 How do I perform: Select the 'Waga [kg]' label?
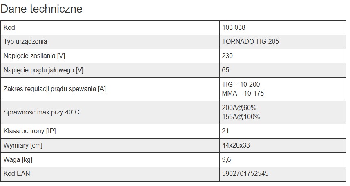pyautogui.click(x=18, y=160)
